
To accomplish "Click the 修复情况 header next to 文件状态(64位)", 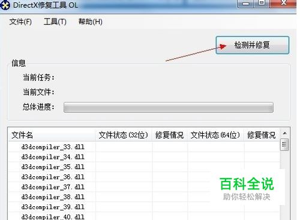I will click(262, 135).
